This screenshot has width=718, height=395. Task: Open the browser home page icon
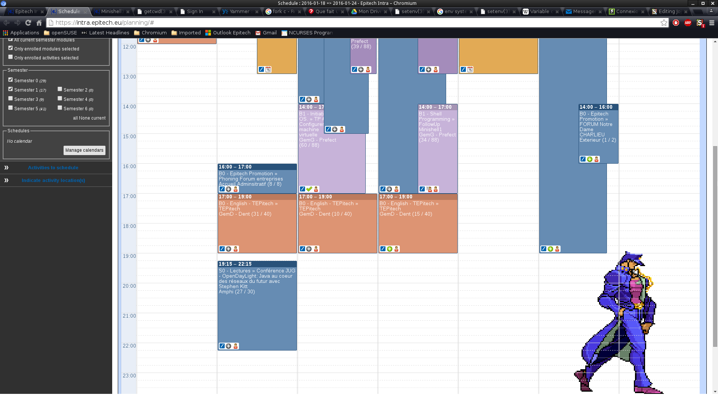point(39,23)
